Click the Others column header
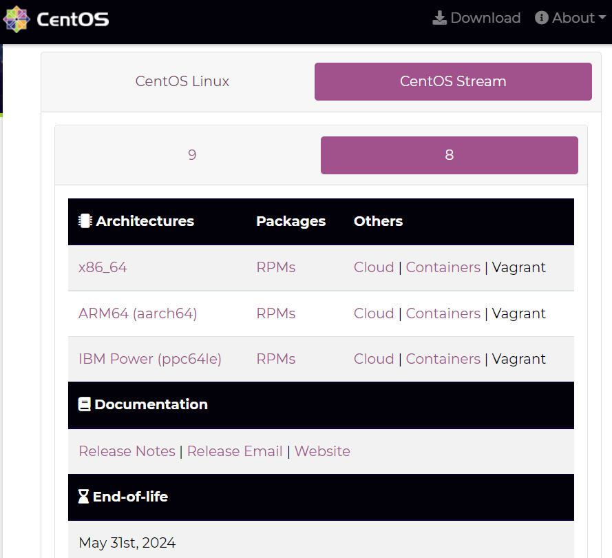612x558 pixels. (378, 221)
